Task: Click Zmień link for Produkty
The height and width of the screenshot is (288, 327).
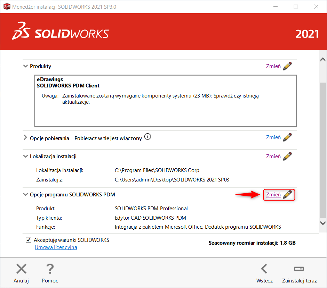Action: [273, 66]
